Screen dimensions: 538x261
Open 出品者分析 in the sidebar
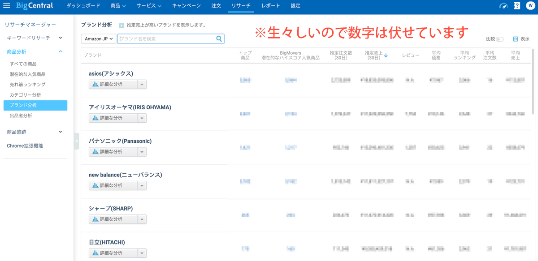[21, 116]
